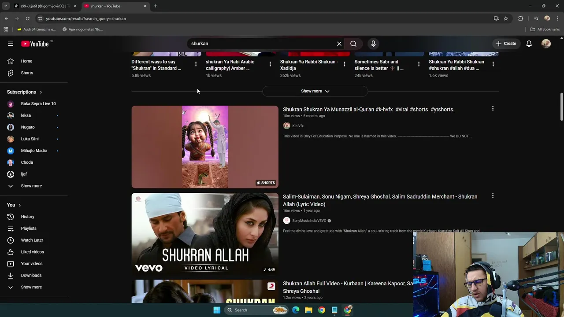
Task: Open Chrome three-dot menu
Action: 558,18
